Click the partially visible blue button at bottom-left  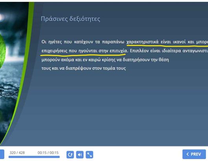[2, 154]
